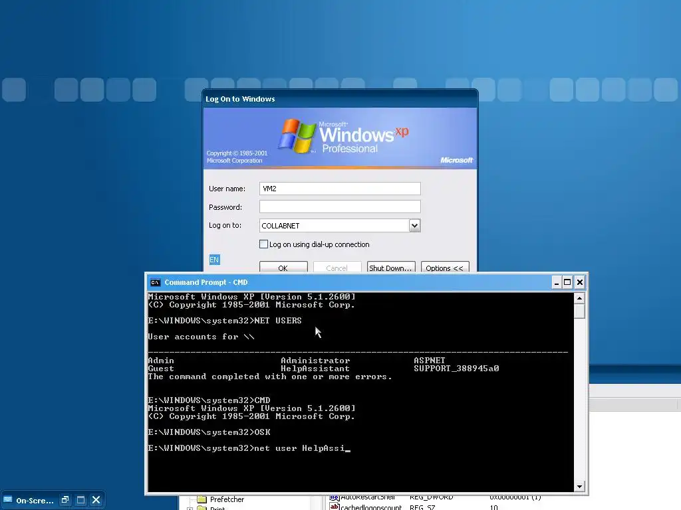This screenshot has width=681, height=510.
Task: Click the NET USERS command line
Action: pos(225,321)
